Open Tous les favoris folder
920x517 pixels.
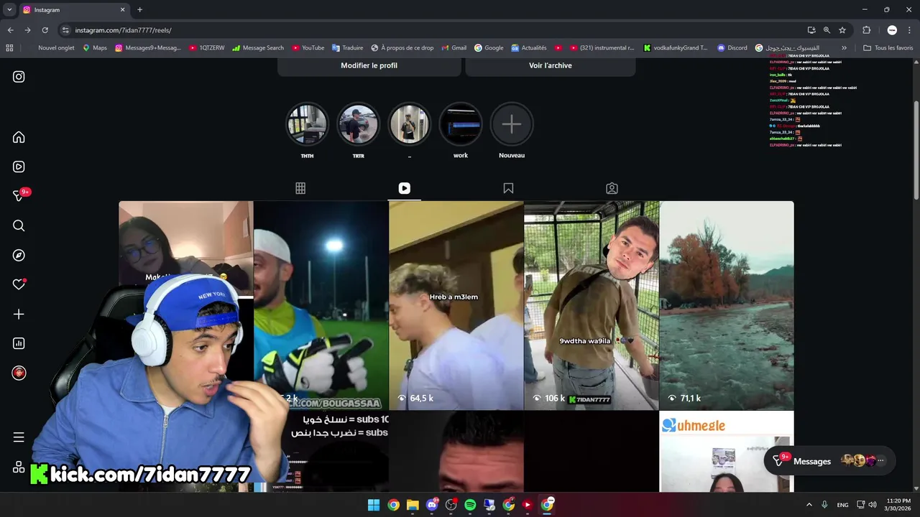tap(888, 48)
